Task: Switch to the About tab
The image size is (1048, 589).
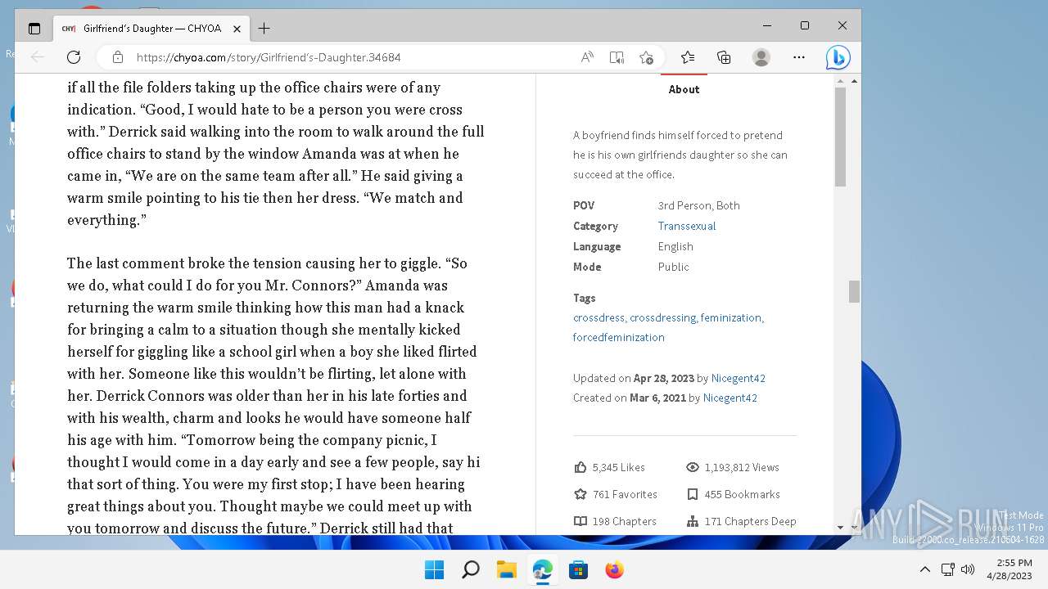Action: pos(684,89)
